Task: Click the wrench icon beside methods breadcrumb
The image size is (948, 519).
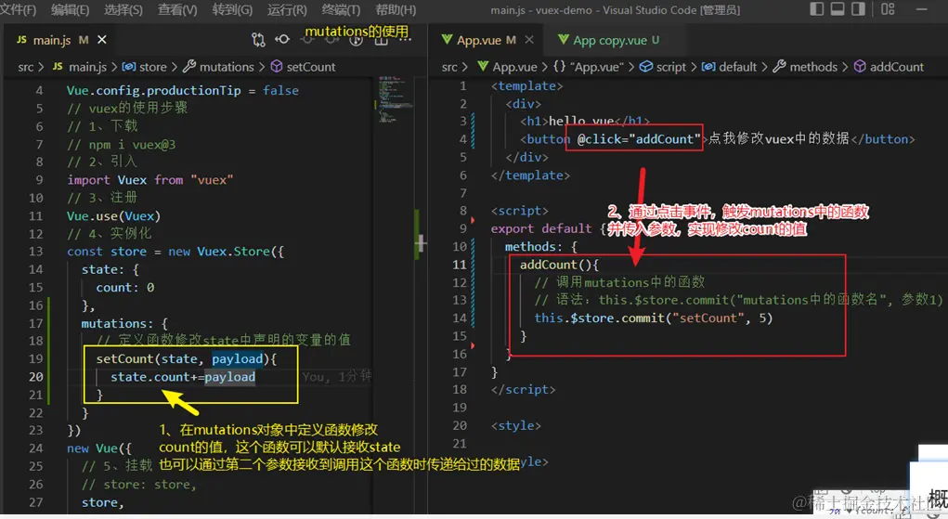Action: [x=779, y=66]
